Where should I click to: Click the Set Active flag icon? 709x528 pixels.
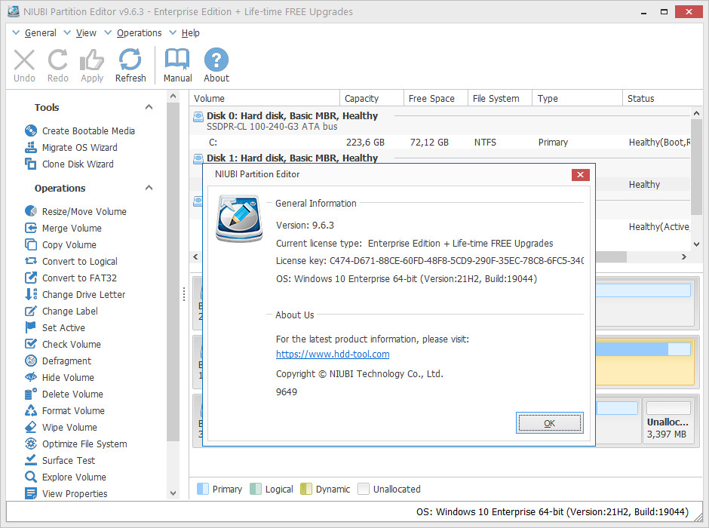point(31,327)
